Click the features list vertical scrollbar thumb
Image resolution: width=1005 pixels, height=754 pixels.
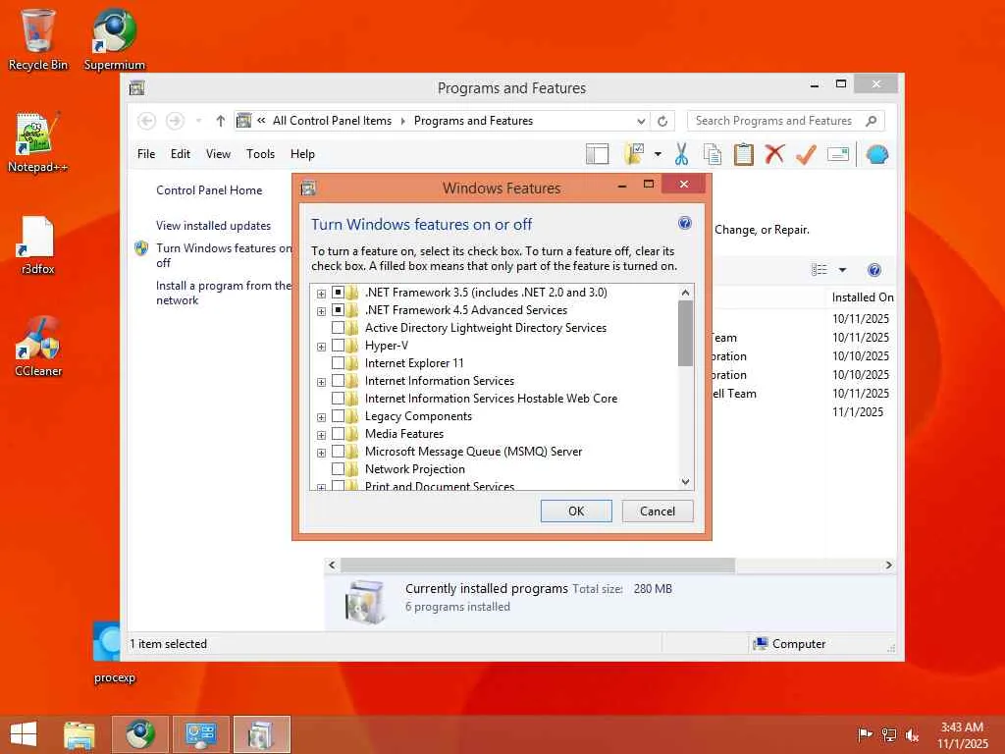point(685,333)
